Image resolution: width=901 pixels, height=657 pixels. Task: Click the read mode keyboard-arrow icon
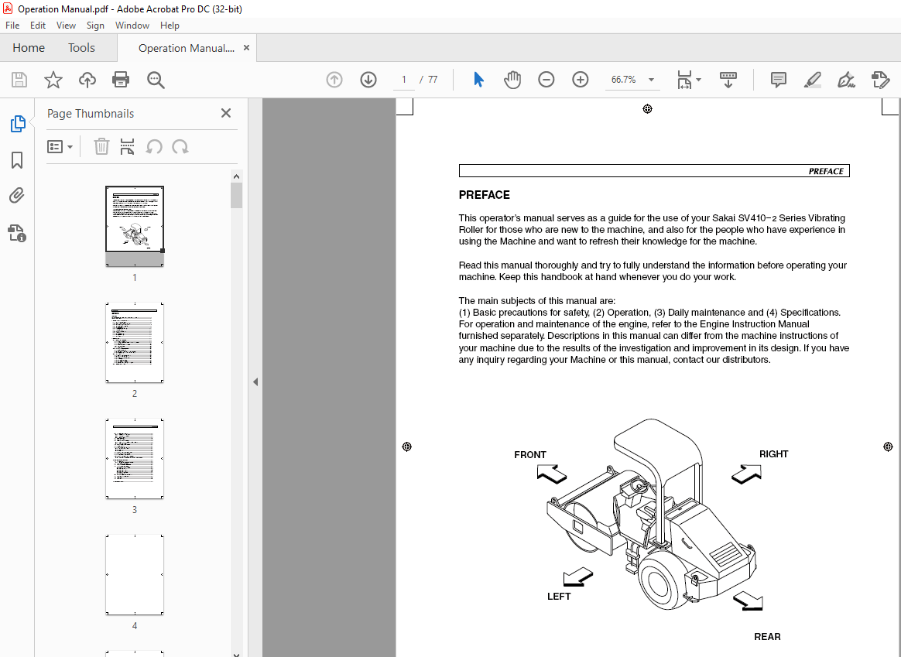(728, 80)
